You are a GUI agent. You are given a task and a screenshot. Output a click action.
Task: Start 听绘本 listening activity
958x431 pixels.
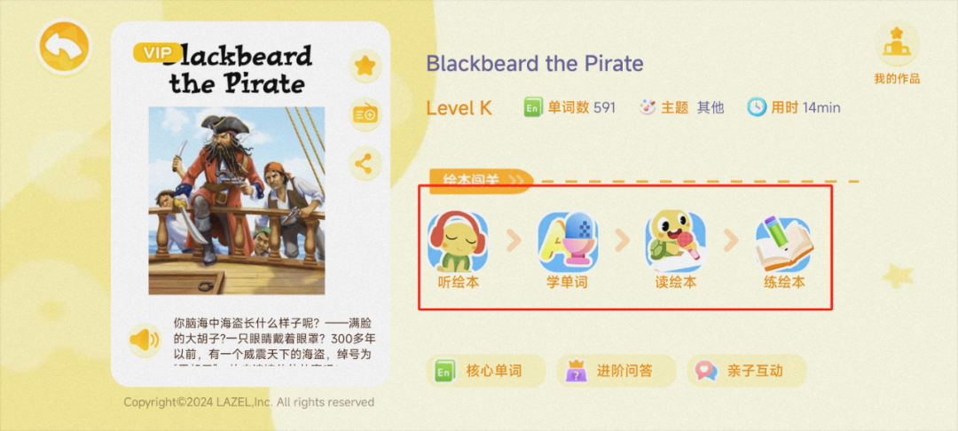[x=459, y=250]
